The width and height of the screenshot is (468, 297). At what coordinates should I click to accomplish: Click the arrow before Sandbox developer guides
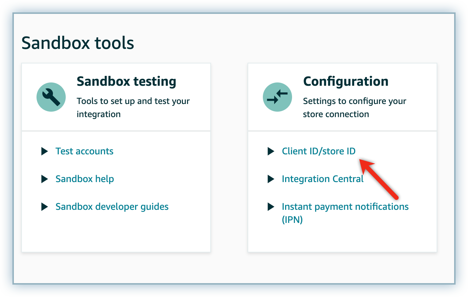[x=45, y=207]
